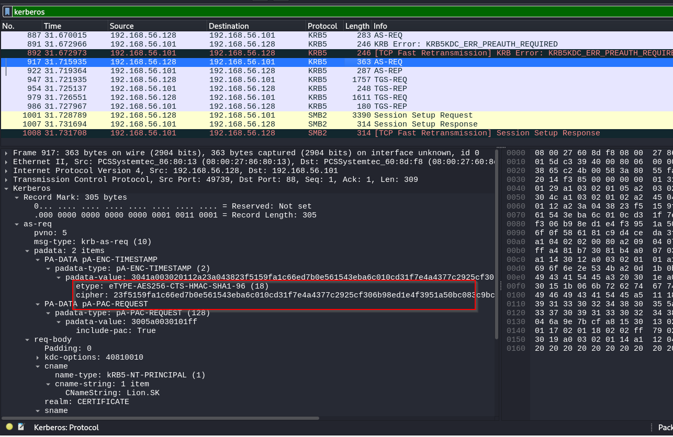Collapse the Kerberos protocol tree

pyautogui.click(x=6, y=189)
